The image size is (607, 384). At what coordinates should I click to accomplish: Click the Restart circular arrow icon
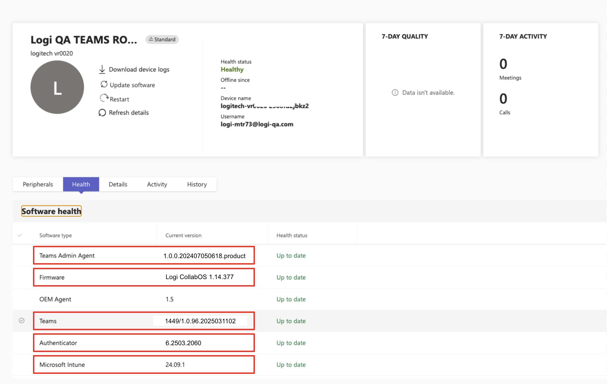pos(104,98)
